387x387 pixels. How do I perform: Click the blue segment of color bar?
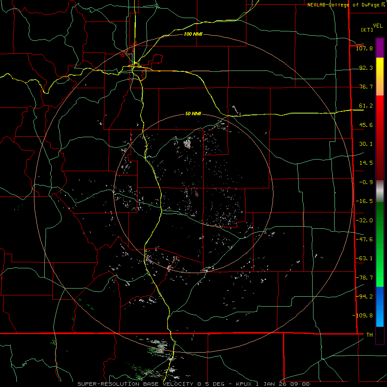point(380,307)
